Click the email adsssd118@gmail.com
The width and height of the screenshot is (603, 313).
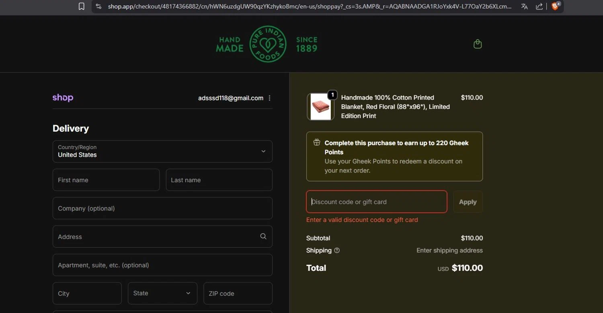231,98
